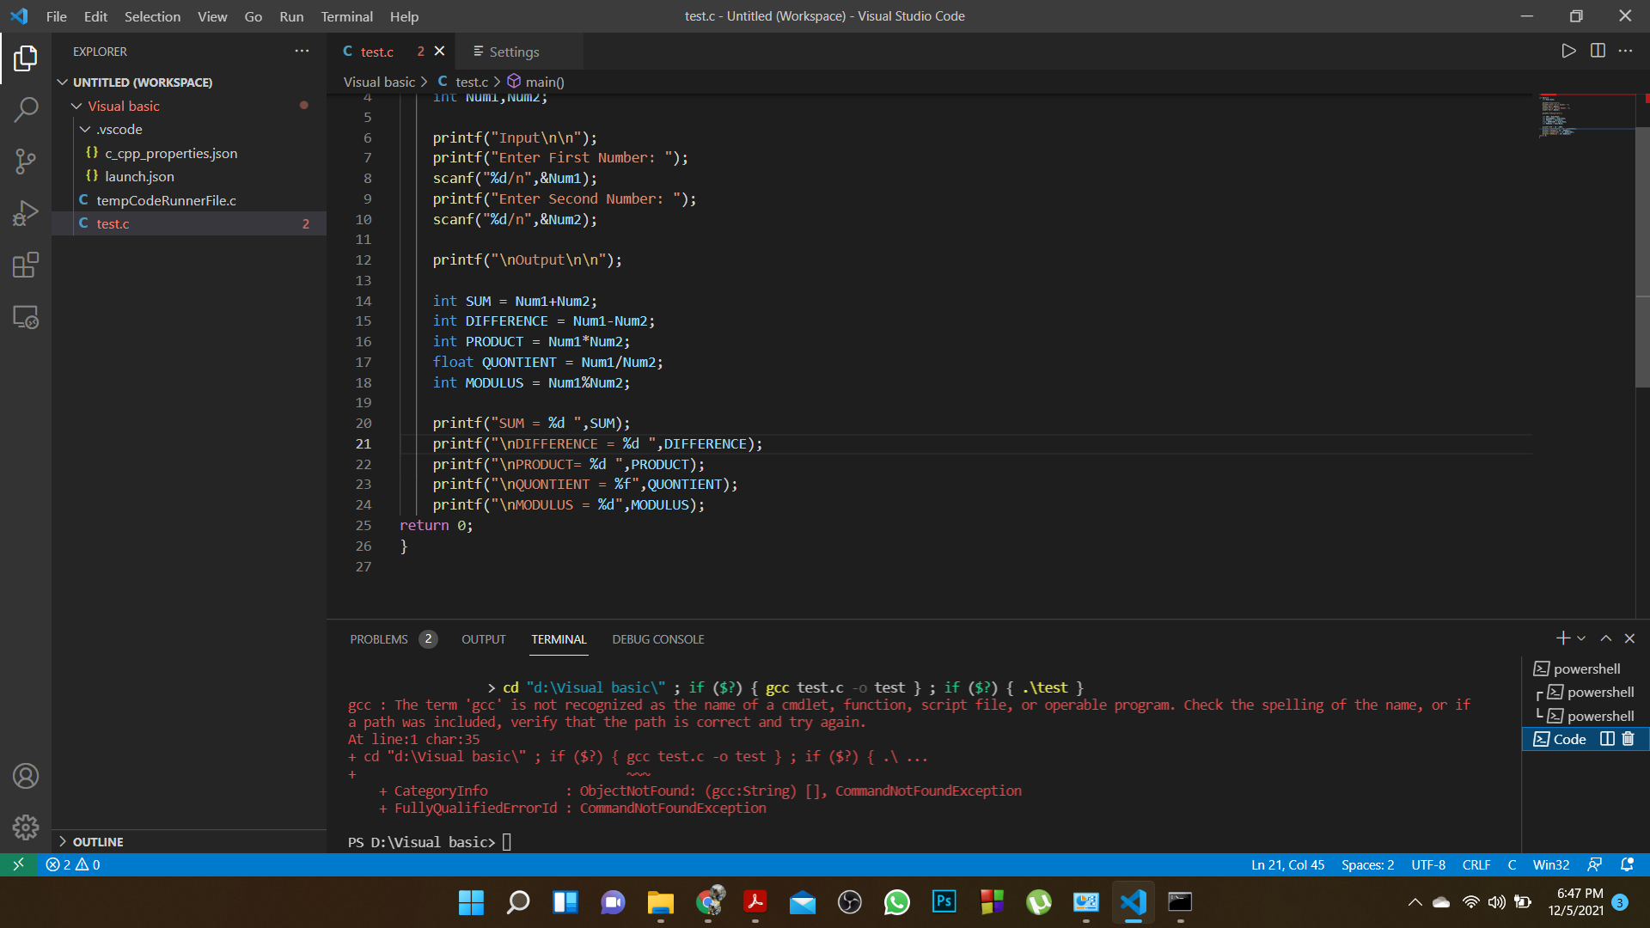Viewport: 1650px width, 928px height.
Task: Switch to the Settings editor tab
Action: [x=518, y=52]
